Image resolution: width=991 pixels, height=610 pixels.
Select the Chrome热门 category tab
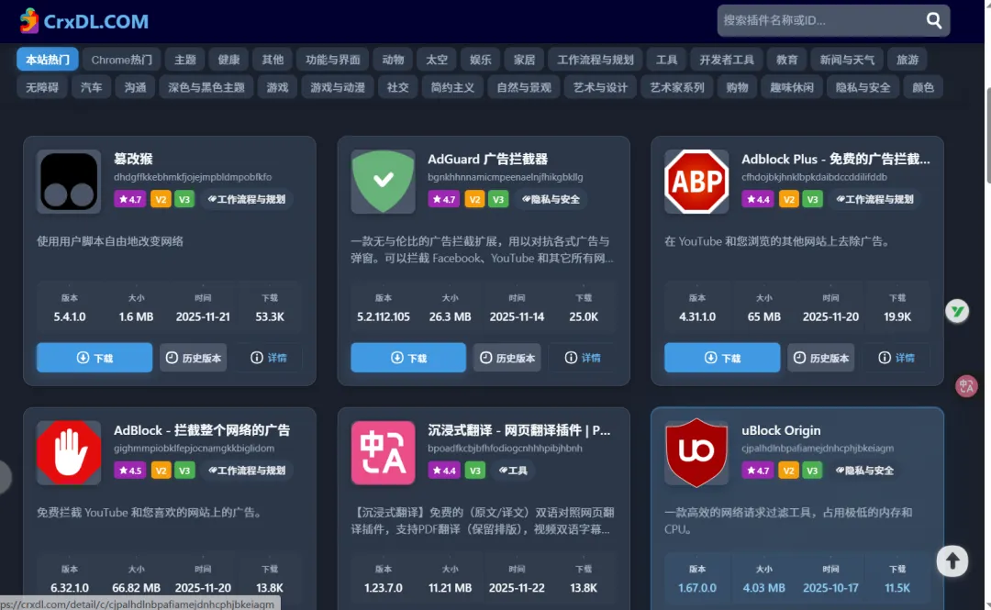tap(121, 60)
